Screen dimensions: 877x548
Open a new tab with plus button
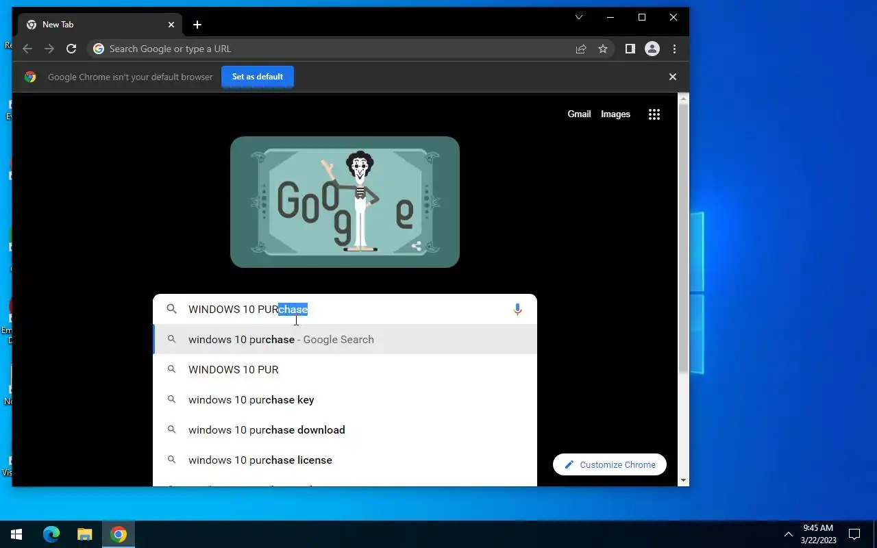(x=197, y=25)
